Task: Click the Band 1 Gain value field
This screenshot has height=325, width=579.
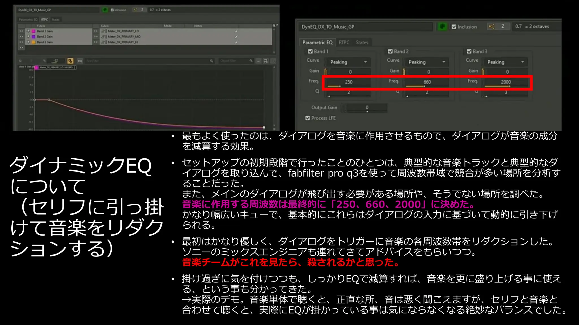Action: 350,72
